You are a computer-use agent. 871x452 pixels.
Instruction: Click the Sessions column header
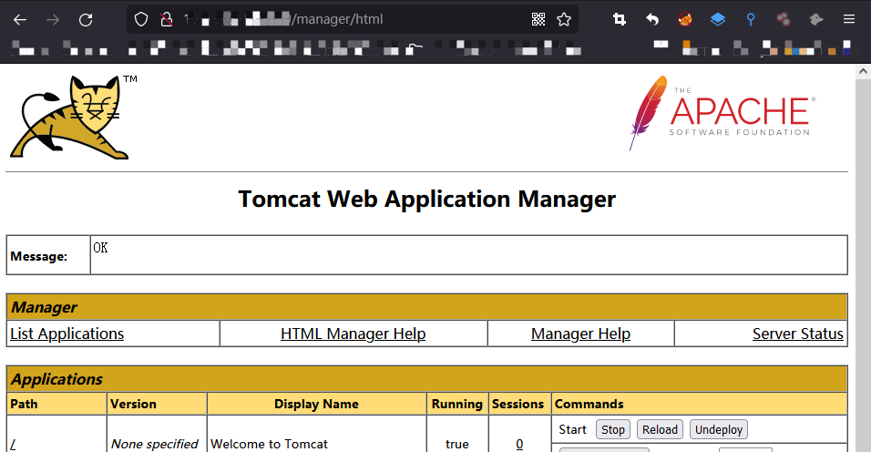pyautogui.click(x=517, y=405)
